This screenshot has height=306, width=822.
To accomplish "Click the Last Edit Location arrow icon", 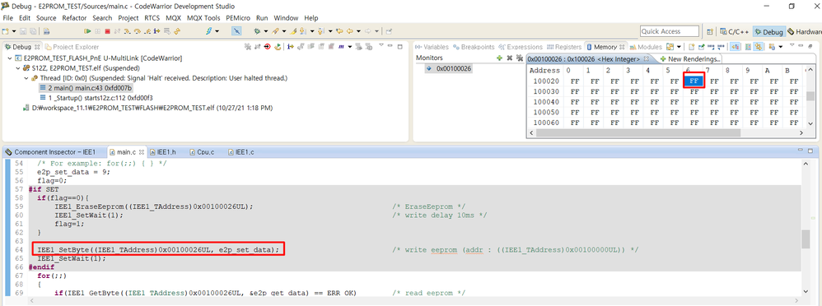I will pos(339,31).
